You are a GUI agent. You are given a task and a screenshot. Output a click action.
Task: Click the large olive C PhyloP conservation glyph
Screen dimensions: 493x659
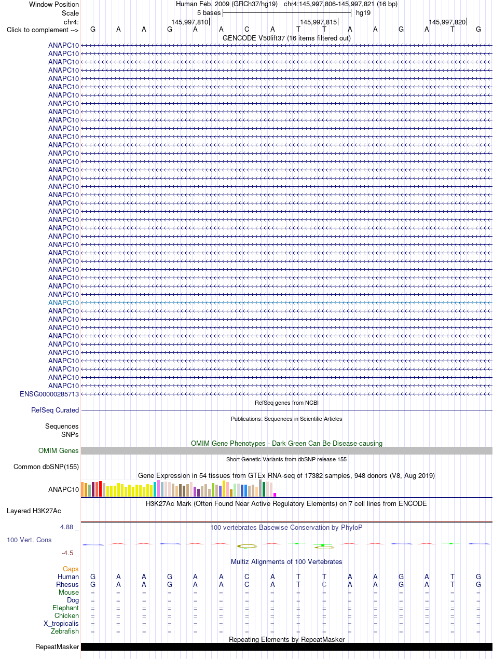click(247, 546)
